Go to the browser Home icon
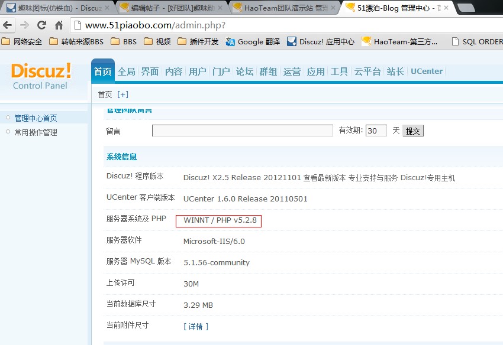 tap(59, 25)
